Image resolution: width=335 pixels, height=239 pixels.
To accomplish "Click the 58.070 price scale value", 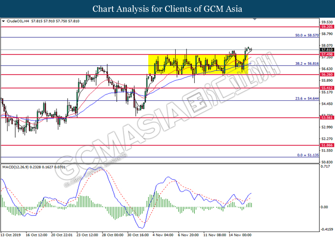I will point(327,45).
